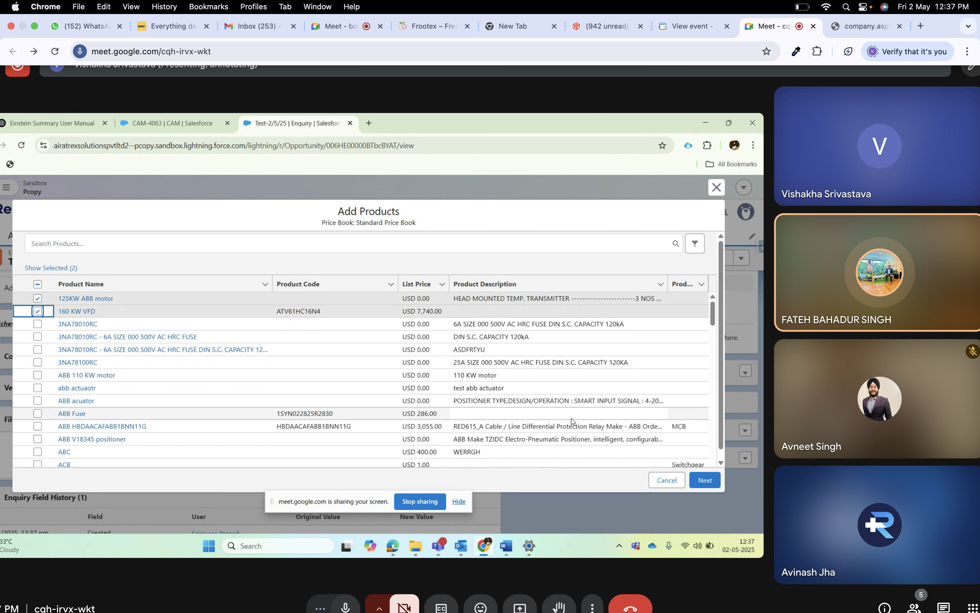Image resolution: width=980 pixels, height=613 pixels.
Task: Select ABB Fuse checkbox
Action: pyautogui.click(x=38, y=414)
